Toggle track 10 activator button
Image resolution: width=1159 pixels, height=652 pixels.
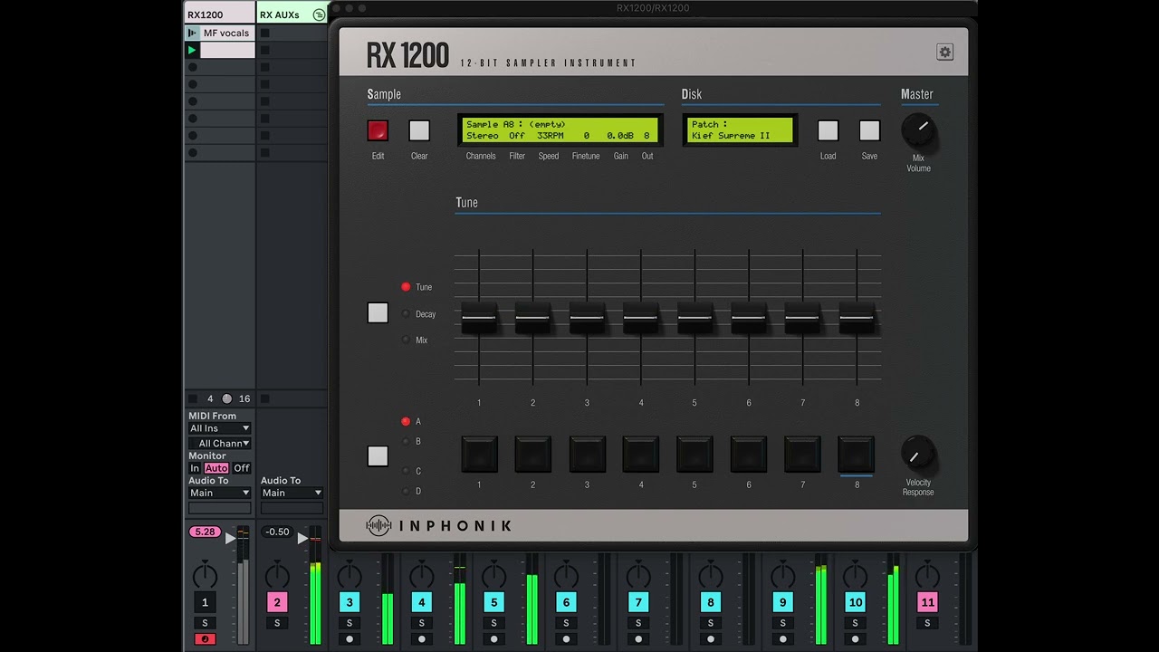pyautogui.click(x=855, y=602)
